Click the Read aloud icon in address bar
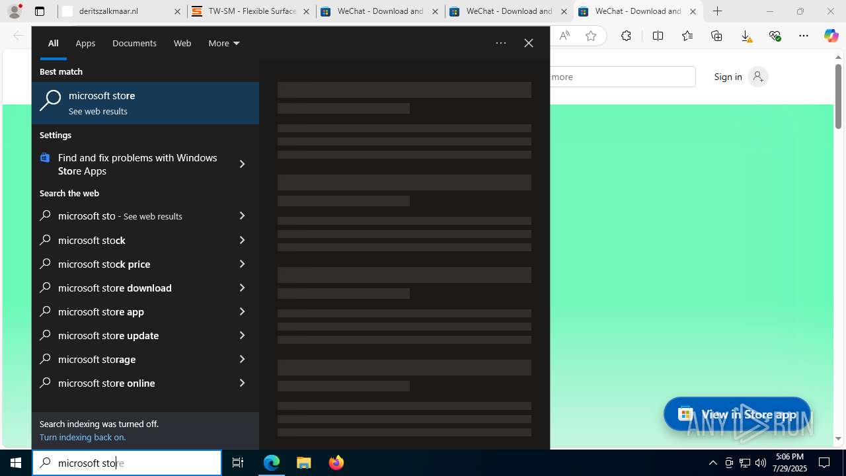Image resolution: width=846 pixels, height=476 pixels. coord(564,36)
